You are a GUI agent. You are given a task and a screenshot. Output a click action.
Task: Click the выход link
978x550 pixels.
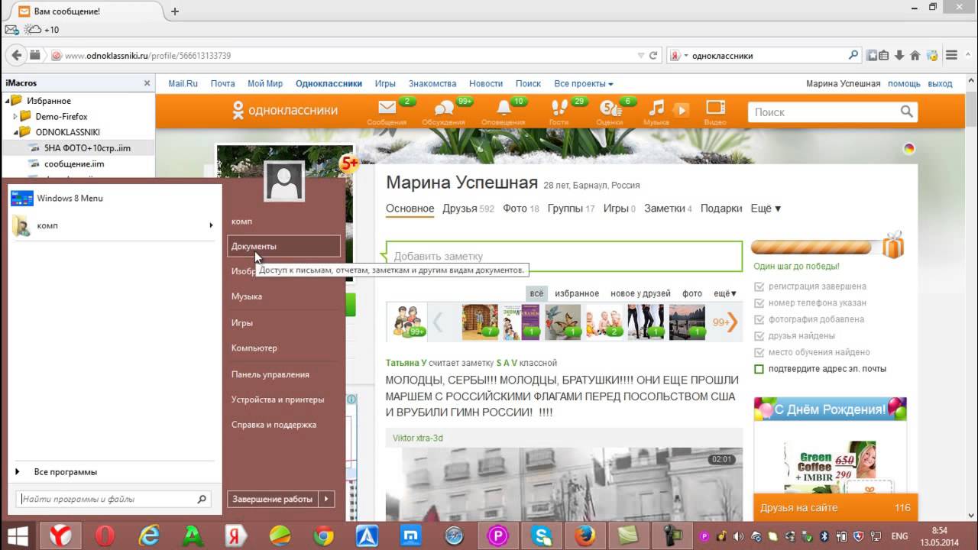point(940,84)
